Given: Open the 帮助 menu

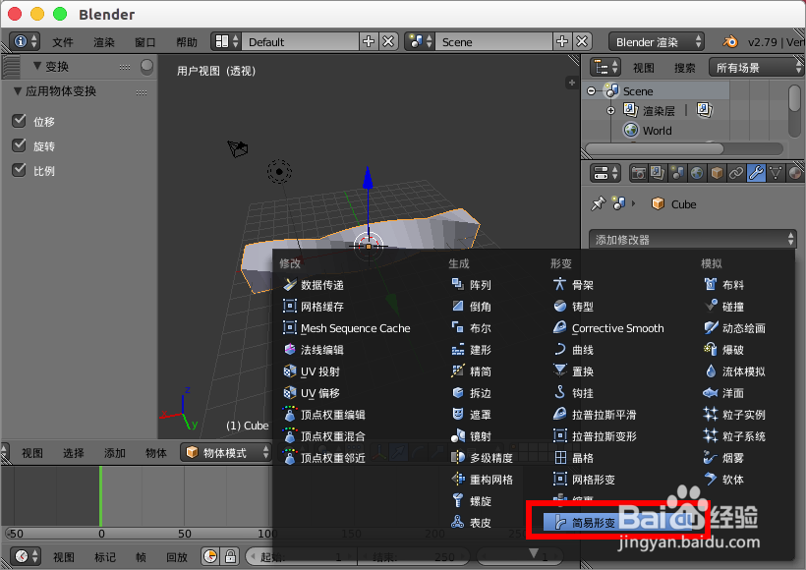Looking at the screenshot, I should (186, 42).
